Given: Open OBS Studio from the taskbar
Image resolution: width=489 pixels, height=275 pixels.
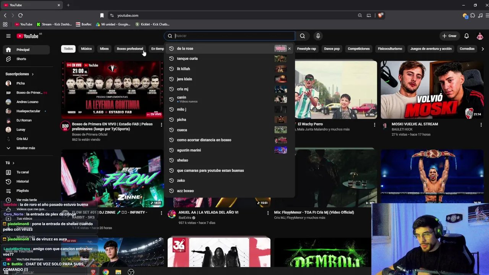Looking at the screenshot, I should [131, 272].
